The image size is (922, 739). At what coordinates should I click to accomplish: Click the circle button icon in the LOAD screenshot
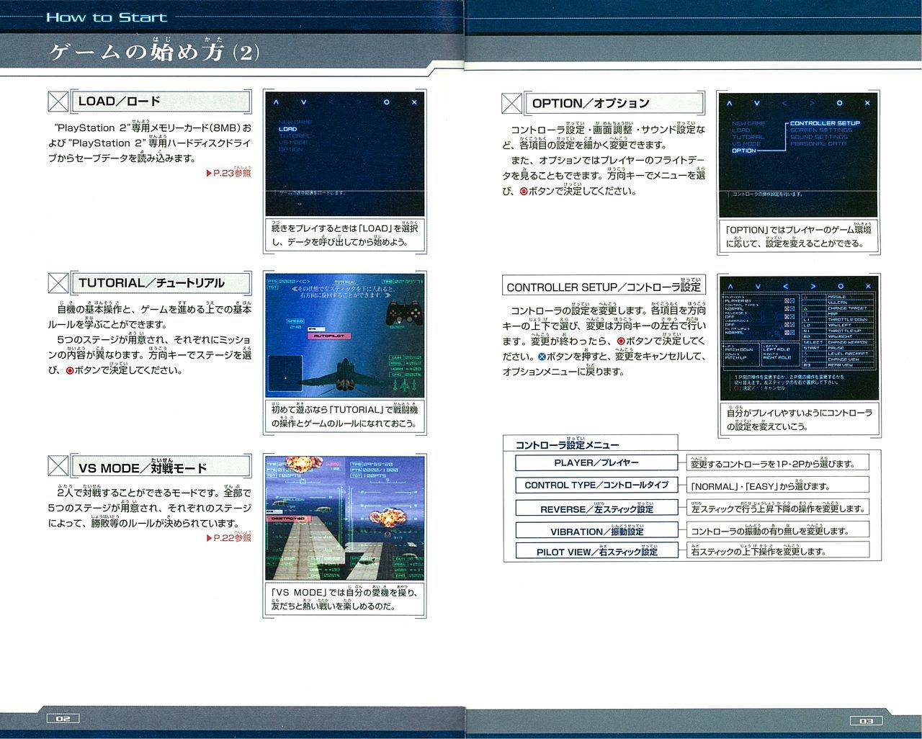point(386,102)
